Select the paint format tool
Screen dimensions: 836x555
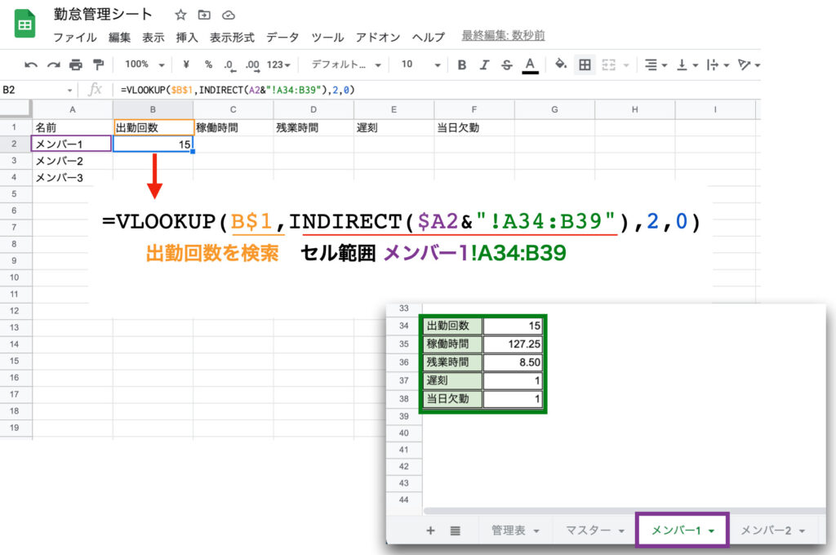pos(98,65)
